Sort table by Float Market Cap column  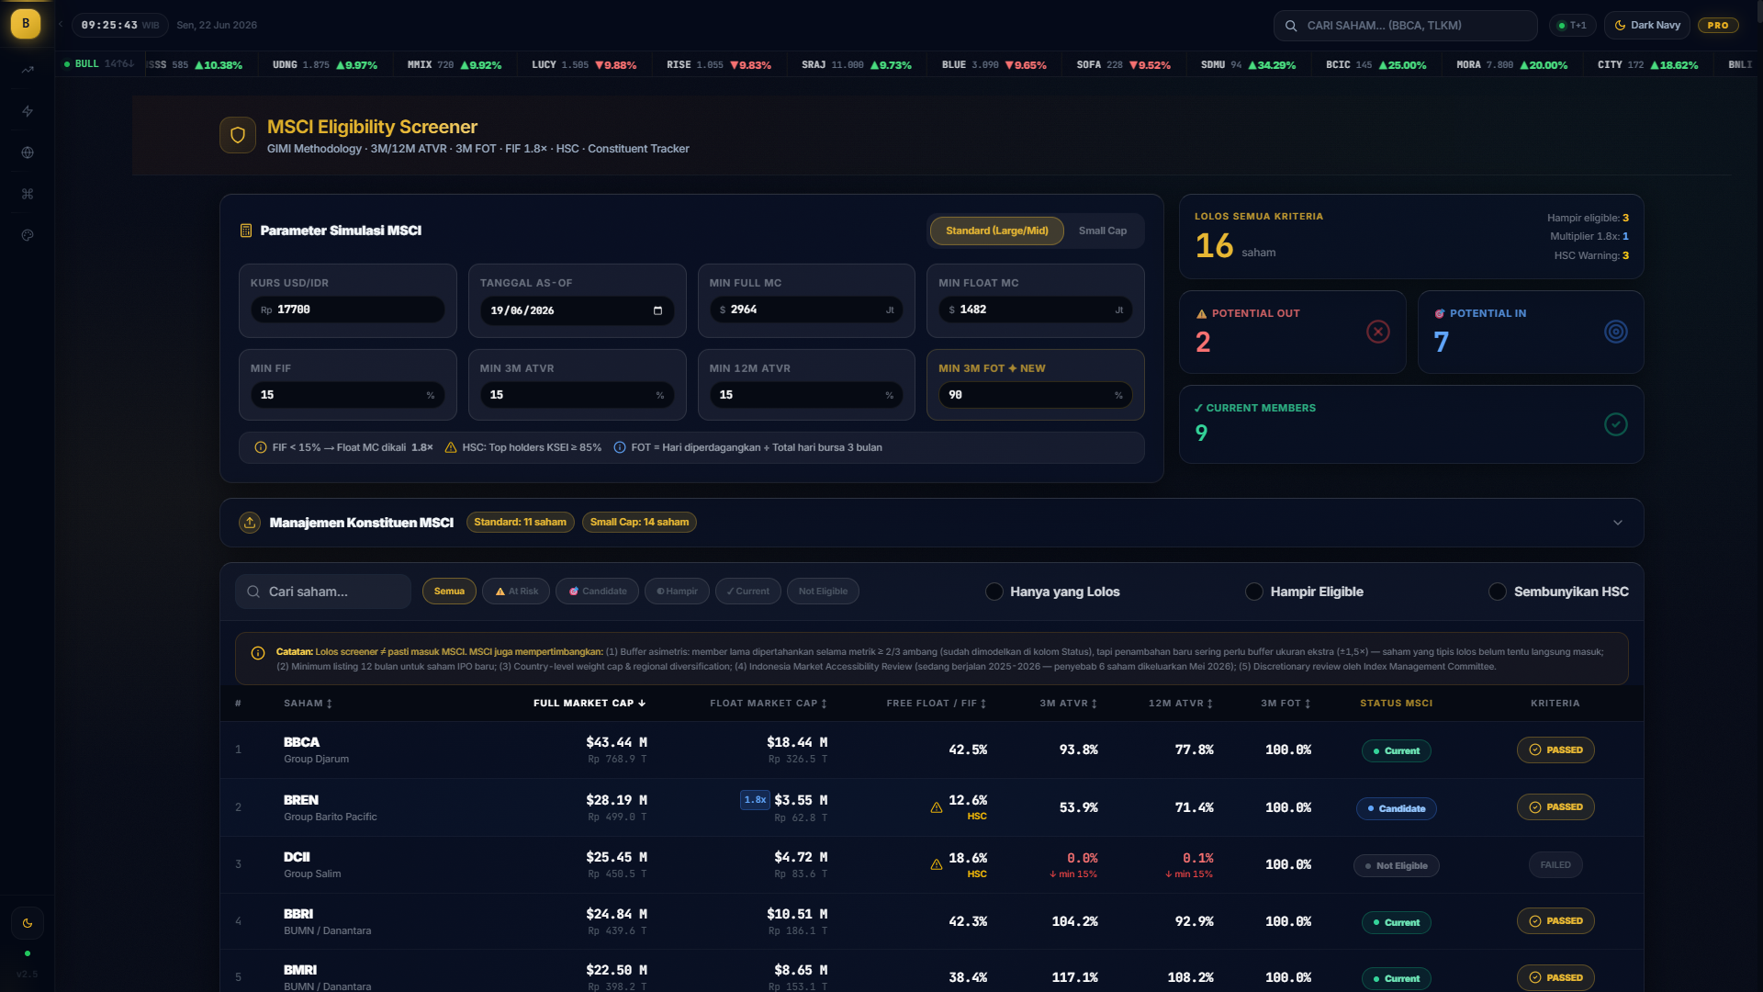tap(769, 704)
